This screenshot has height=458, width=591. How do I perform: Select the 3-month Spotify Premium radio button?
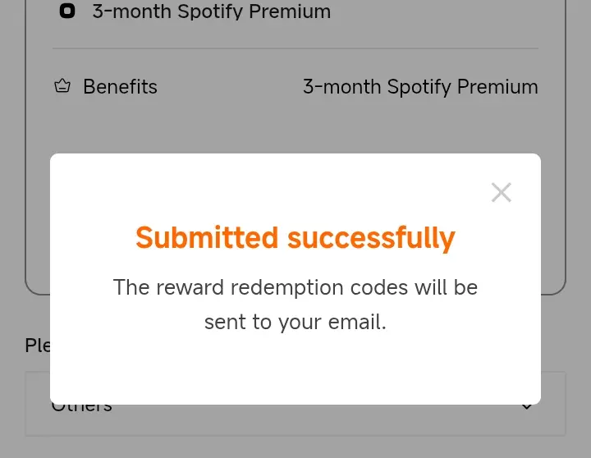click(67, 11)
